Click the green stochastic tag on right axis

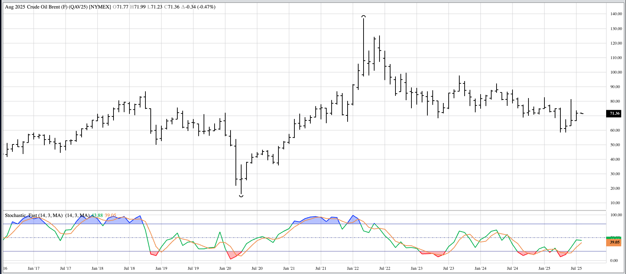614,237
